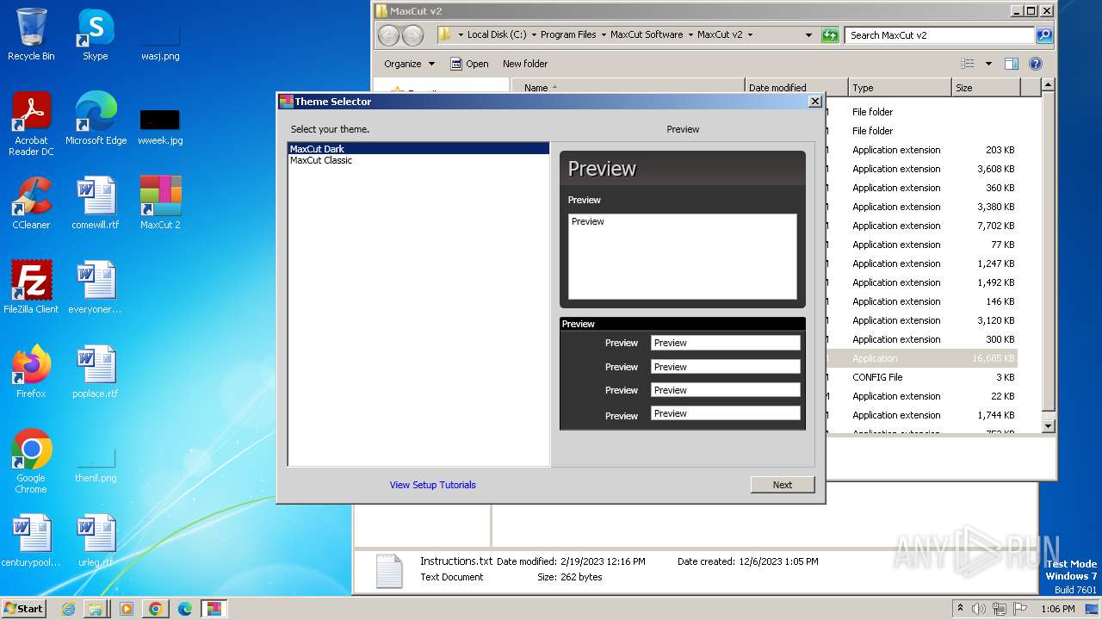Click the Search MaxCut v2 field
Viewport: 1102px width, 620px height.
click(939, 35)
